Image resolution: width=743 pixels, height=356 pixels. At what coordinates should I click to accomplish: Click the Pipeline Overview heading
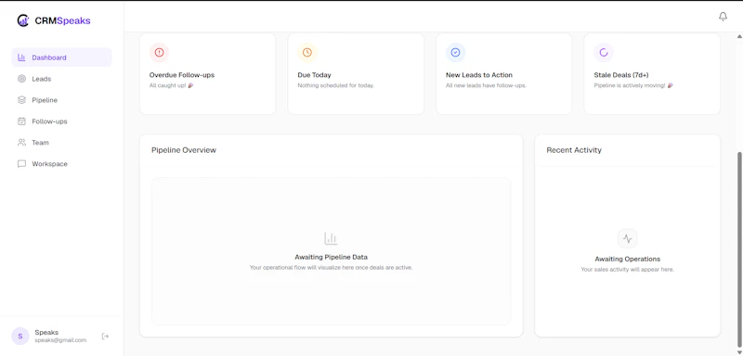coord(183,150)
